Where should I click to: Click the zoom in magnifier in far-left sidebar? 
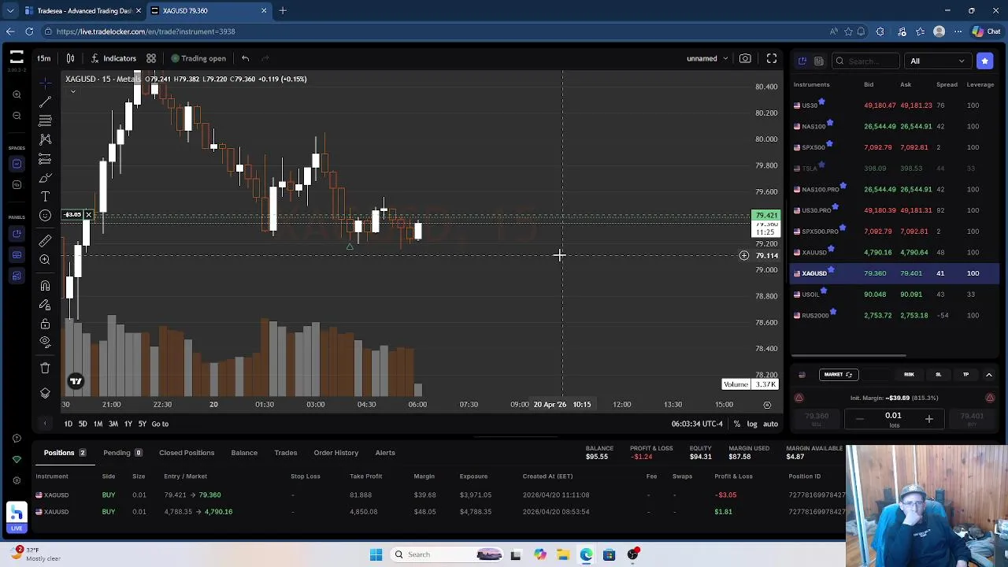click(x=17, y=94)
